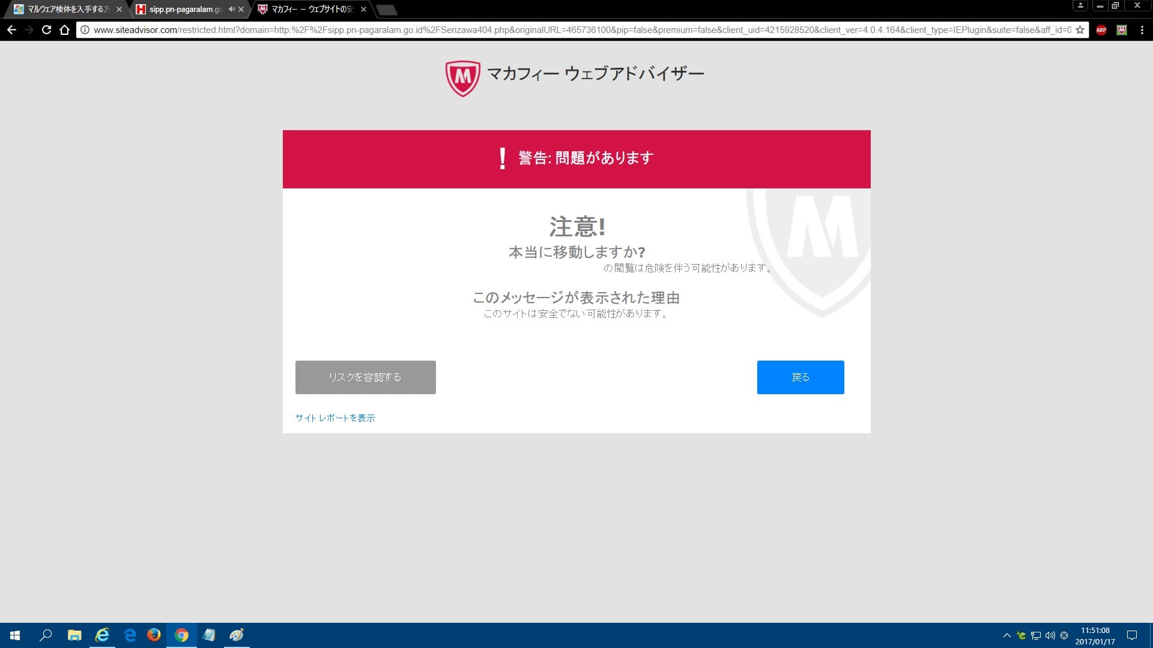The image size is (1153, 648).
Task: Open File Explorer from the taskbar
Action: [x=74, y=635]
